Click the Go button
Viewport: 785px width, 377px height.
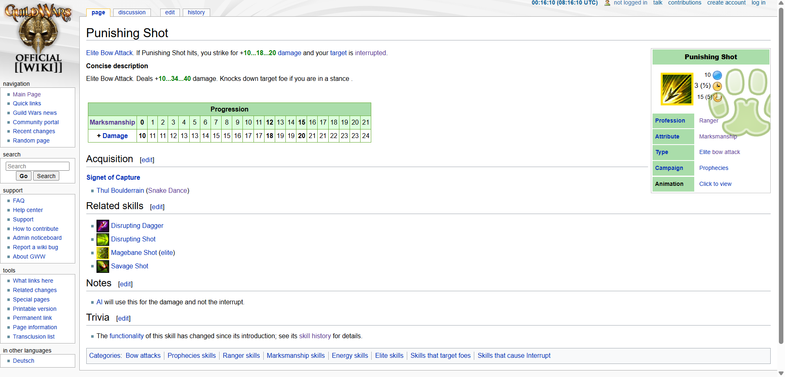[x=24, y=176]
